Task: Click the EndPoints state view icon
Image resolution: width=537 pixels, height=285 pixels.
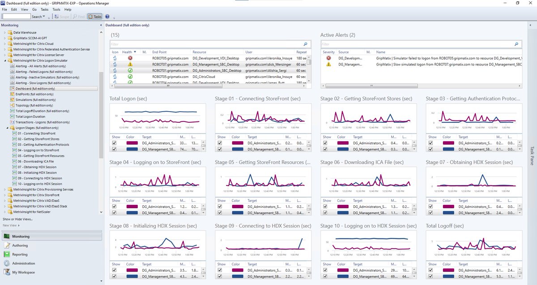Action: tap(12, 94)
